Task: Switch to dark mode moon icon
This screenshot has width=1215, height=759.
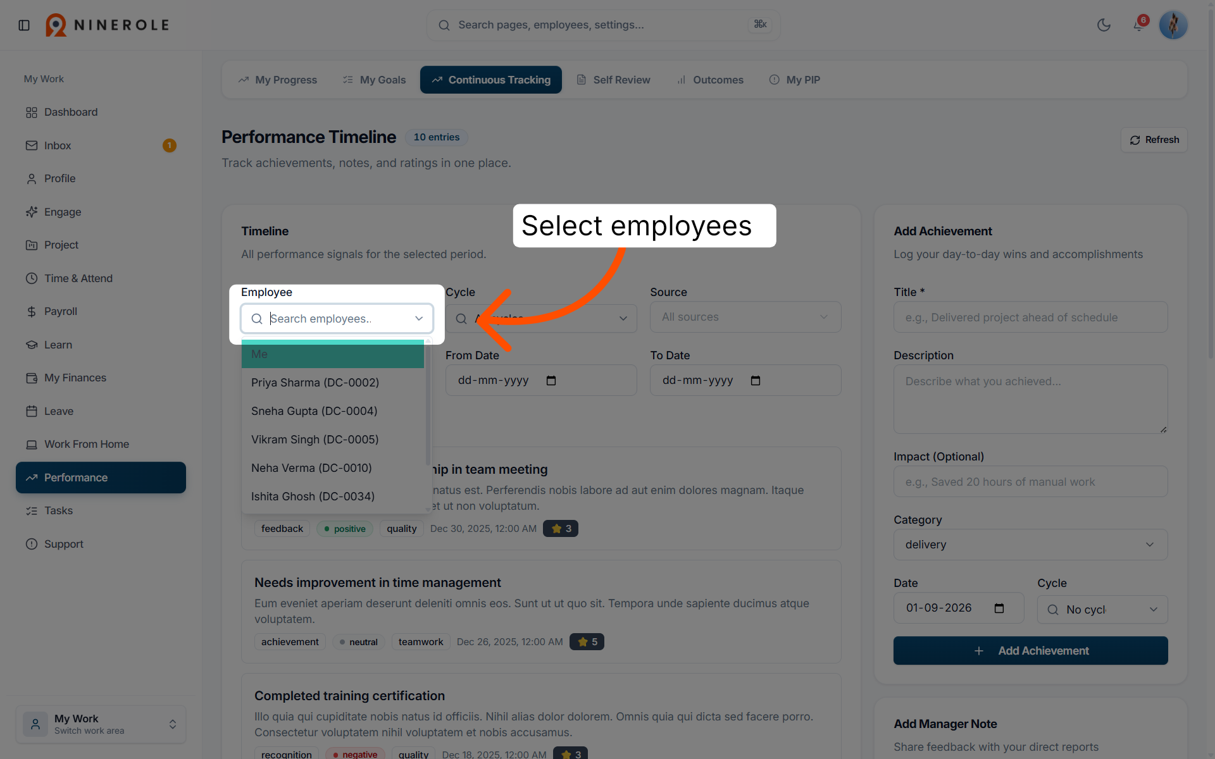Action: pyautogui.click(x=1104, y=25)
